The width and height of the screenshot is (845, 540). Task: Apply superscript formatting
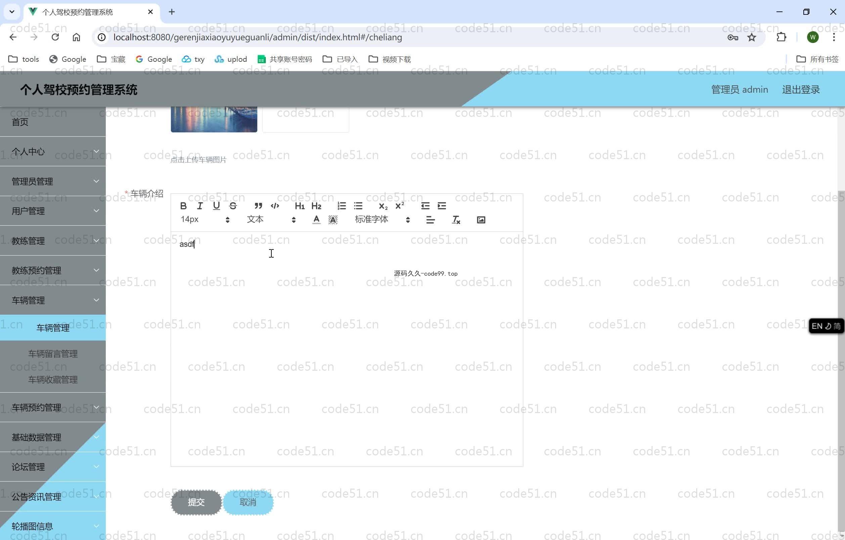(400, 206)
